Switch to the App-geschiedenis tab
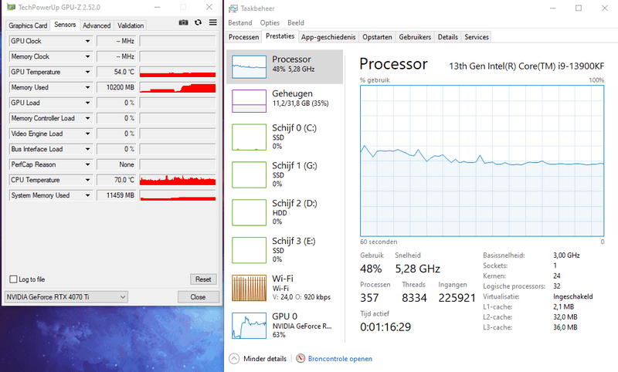The image size is (618, 372). tap(328, 37)
